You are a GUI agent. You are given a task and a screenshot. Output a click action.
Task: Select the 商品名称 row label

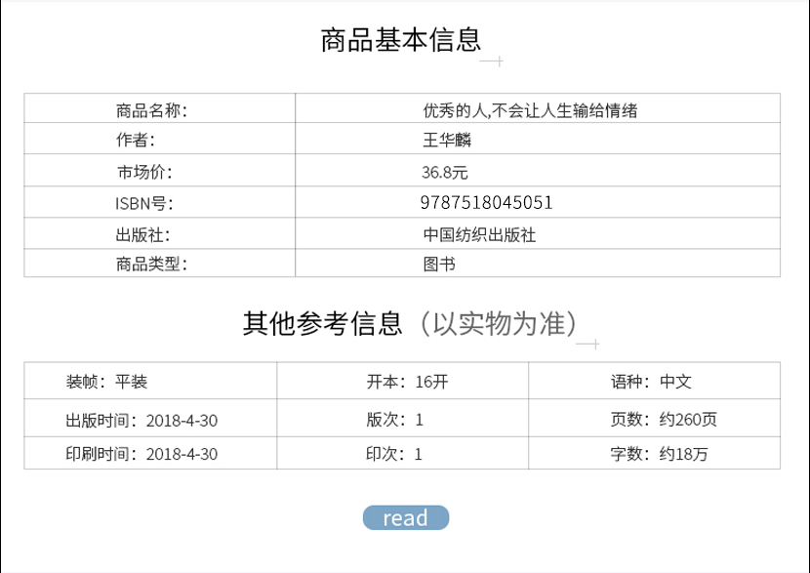tap(151, 110)
